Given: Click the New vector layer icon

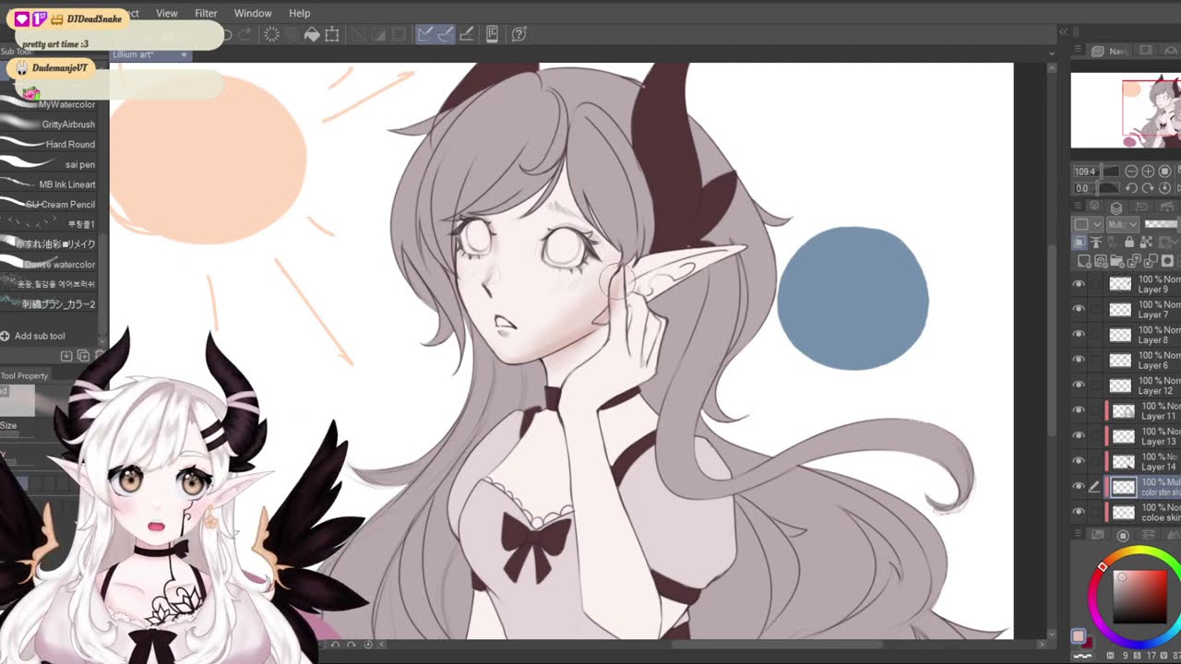Looking at the screenshot, I should [x=1100, y=261].
